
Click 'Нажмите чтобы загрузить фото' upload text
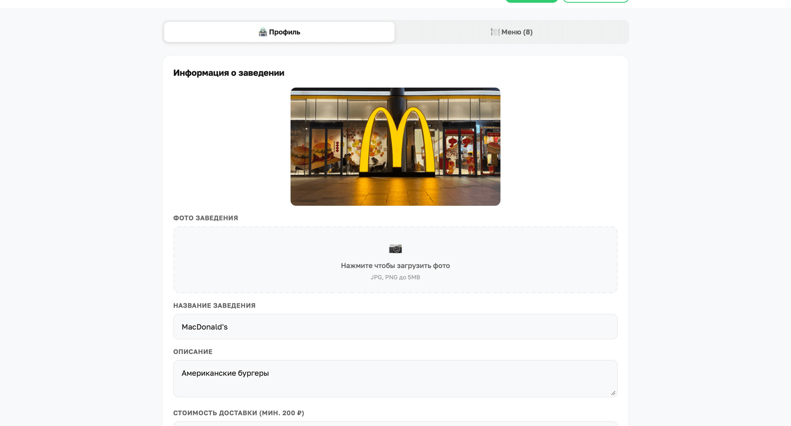395,266
